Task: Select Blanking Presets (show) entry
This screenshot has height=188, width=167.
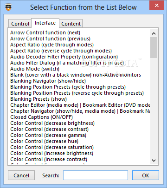Action: [x=39, y=99]
